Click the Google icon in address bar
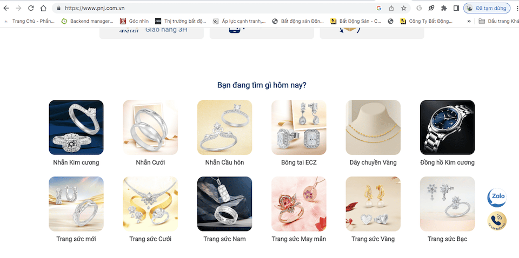Screen dimensions: 519x258 pyautogui.click(x=379, y=8)
